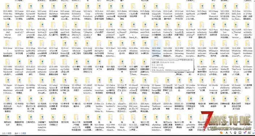Select V2.5-GQ_Electrical_Relays_Switches folder
Image resolution: width=255 pixels, height=136 pixels.
[42, 30]
